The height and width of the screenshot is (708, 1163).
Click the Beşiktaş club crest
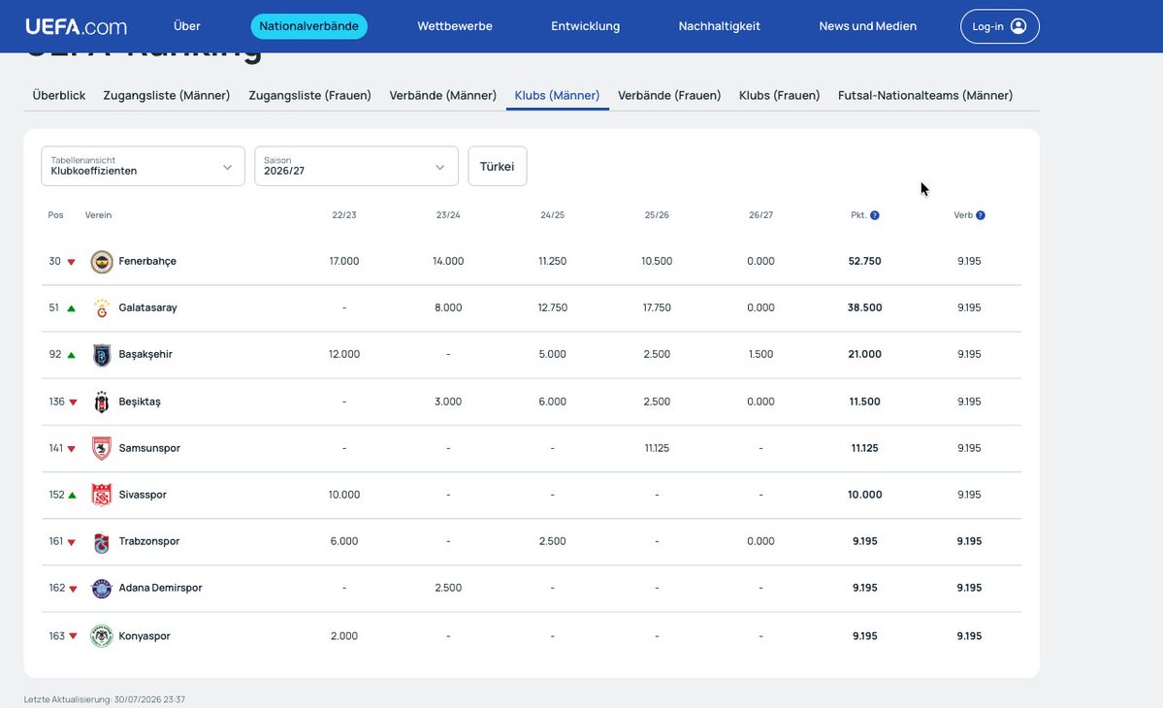click(x=102, y=402)
